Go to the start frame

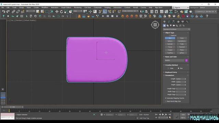(x=156, y=114)
